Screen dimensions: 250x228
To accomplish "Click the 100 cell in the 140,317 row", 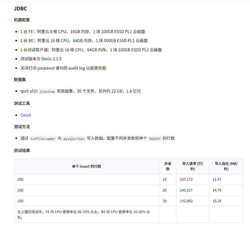I will point(87,190).
